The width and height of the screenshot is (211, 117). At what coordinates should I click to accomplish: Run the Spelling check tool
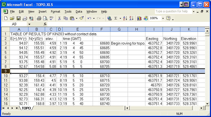(x=51, y=18)
